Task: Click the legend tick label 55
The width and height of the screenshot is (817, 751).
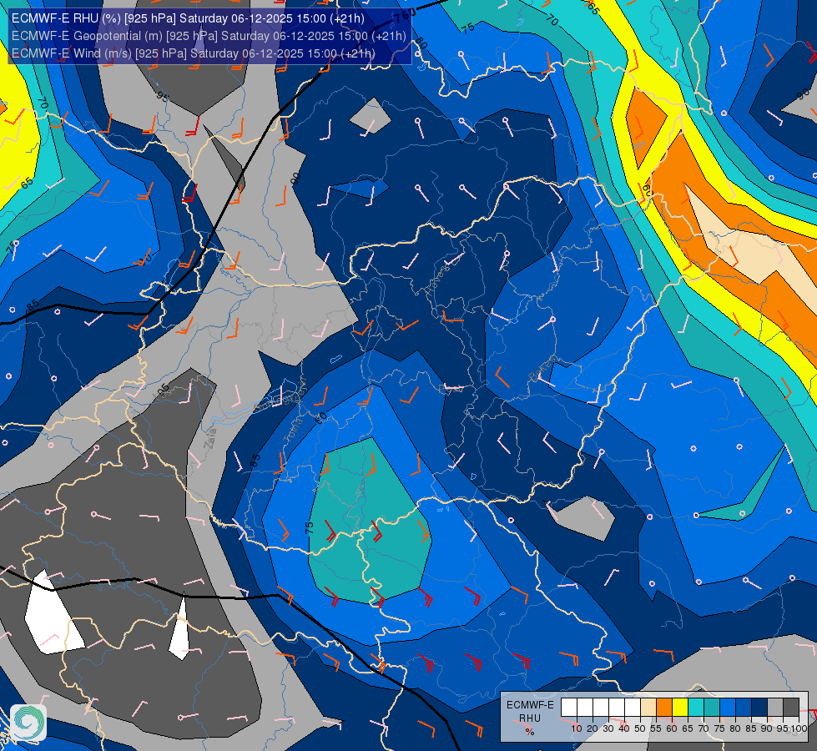Action: click(x=655, y=728)
